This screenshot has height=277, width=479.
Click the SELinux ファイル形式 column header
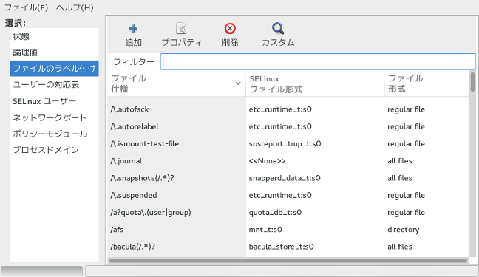coord(315,83)
